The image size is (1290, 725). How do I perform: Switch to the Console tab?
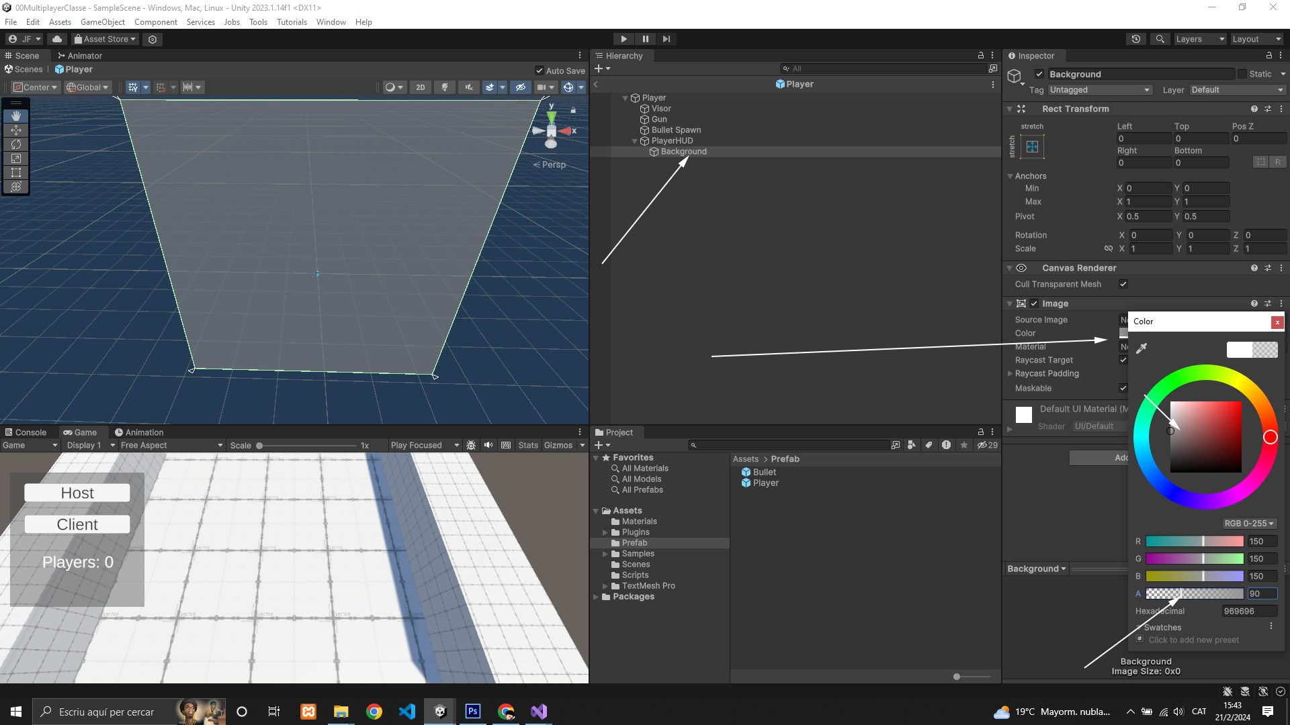[x=26, y=432]
